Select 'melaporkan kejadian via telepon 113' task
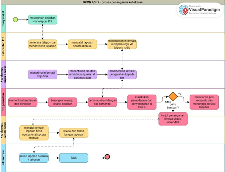The image size is (225, 172). (43, 20)
